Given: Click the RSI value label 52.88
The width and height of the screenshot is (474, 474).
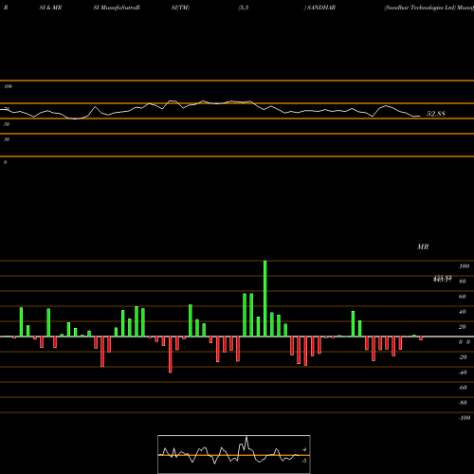Looking at the screenshot, I should coord(435,114).
